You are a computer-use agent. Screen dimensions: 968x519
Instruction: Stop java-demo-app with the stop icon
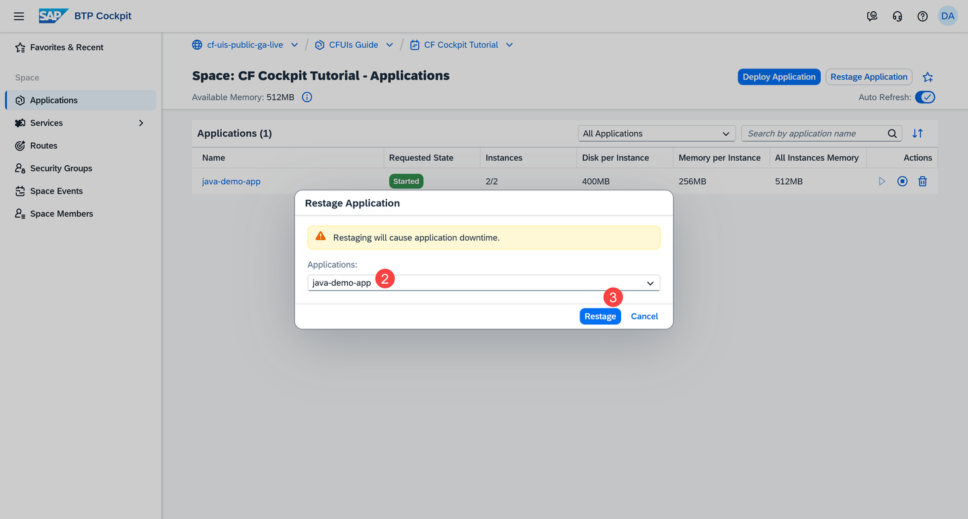(902, 182)
